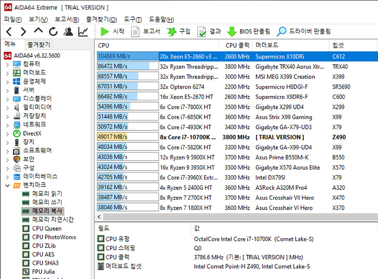Go up one level with the Up arrow
This screenshot has height=279, width=378.
pos(38,31)
